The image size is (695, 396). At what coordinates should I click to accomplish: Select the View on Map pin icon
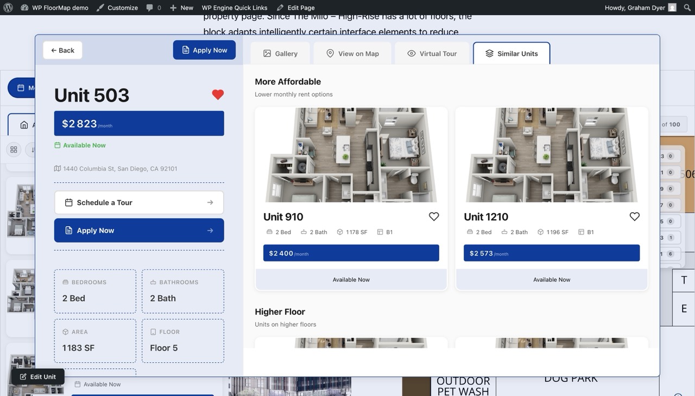point(330,53)
